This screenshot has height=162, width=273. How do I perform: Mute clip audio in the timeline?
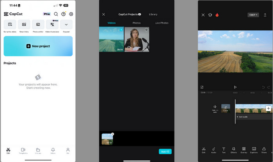tap(215, 108)
